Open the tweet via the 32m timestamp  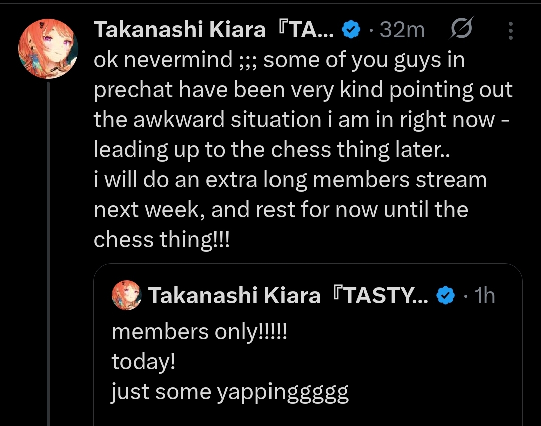click(x=402, y=31)
